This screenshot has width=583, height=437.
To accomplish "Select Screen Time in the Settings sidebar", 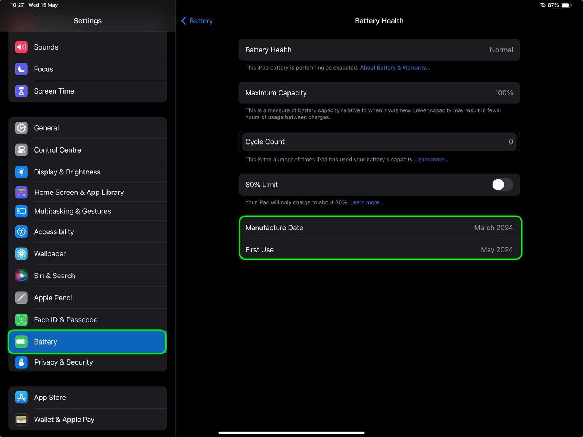I will click(54, 91).
